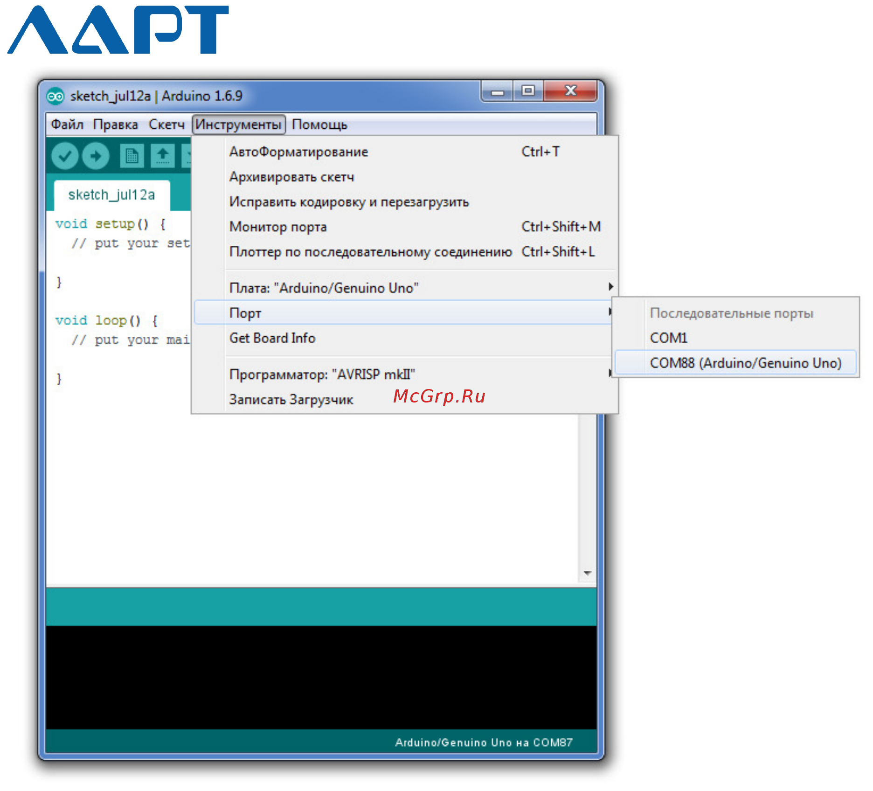Switch to the sketch_jul12a tab
Screen dimensions: 873x791
(x=112, y=195)
